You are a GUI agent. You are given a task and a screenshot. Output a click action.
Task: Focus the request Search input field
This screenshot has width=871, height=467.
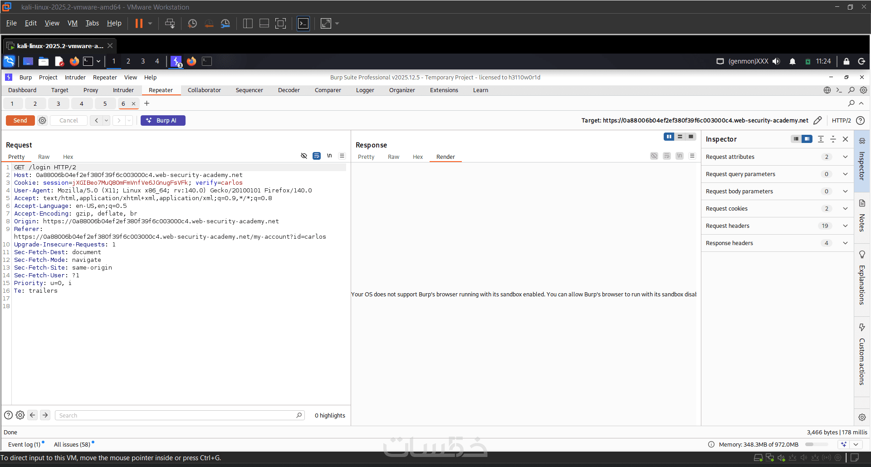180,415
